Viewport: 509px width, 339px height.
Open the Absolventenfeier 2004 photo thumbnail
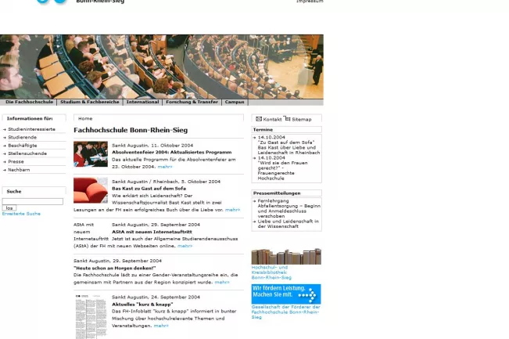(91, 154)
